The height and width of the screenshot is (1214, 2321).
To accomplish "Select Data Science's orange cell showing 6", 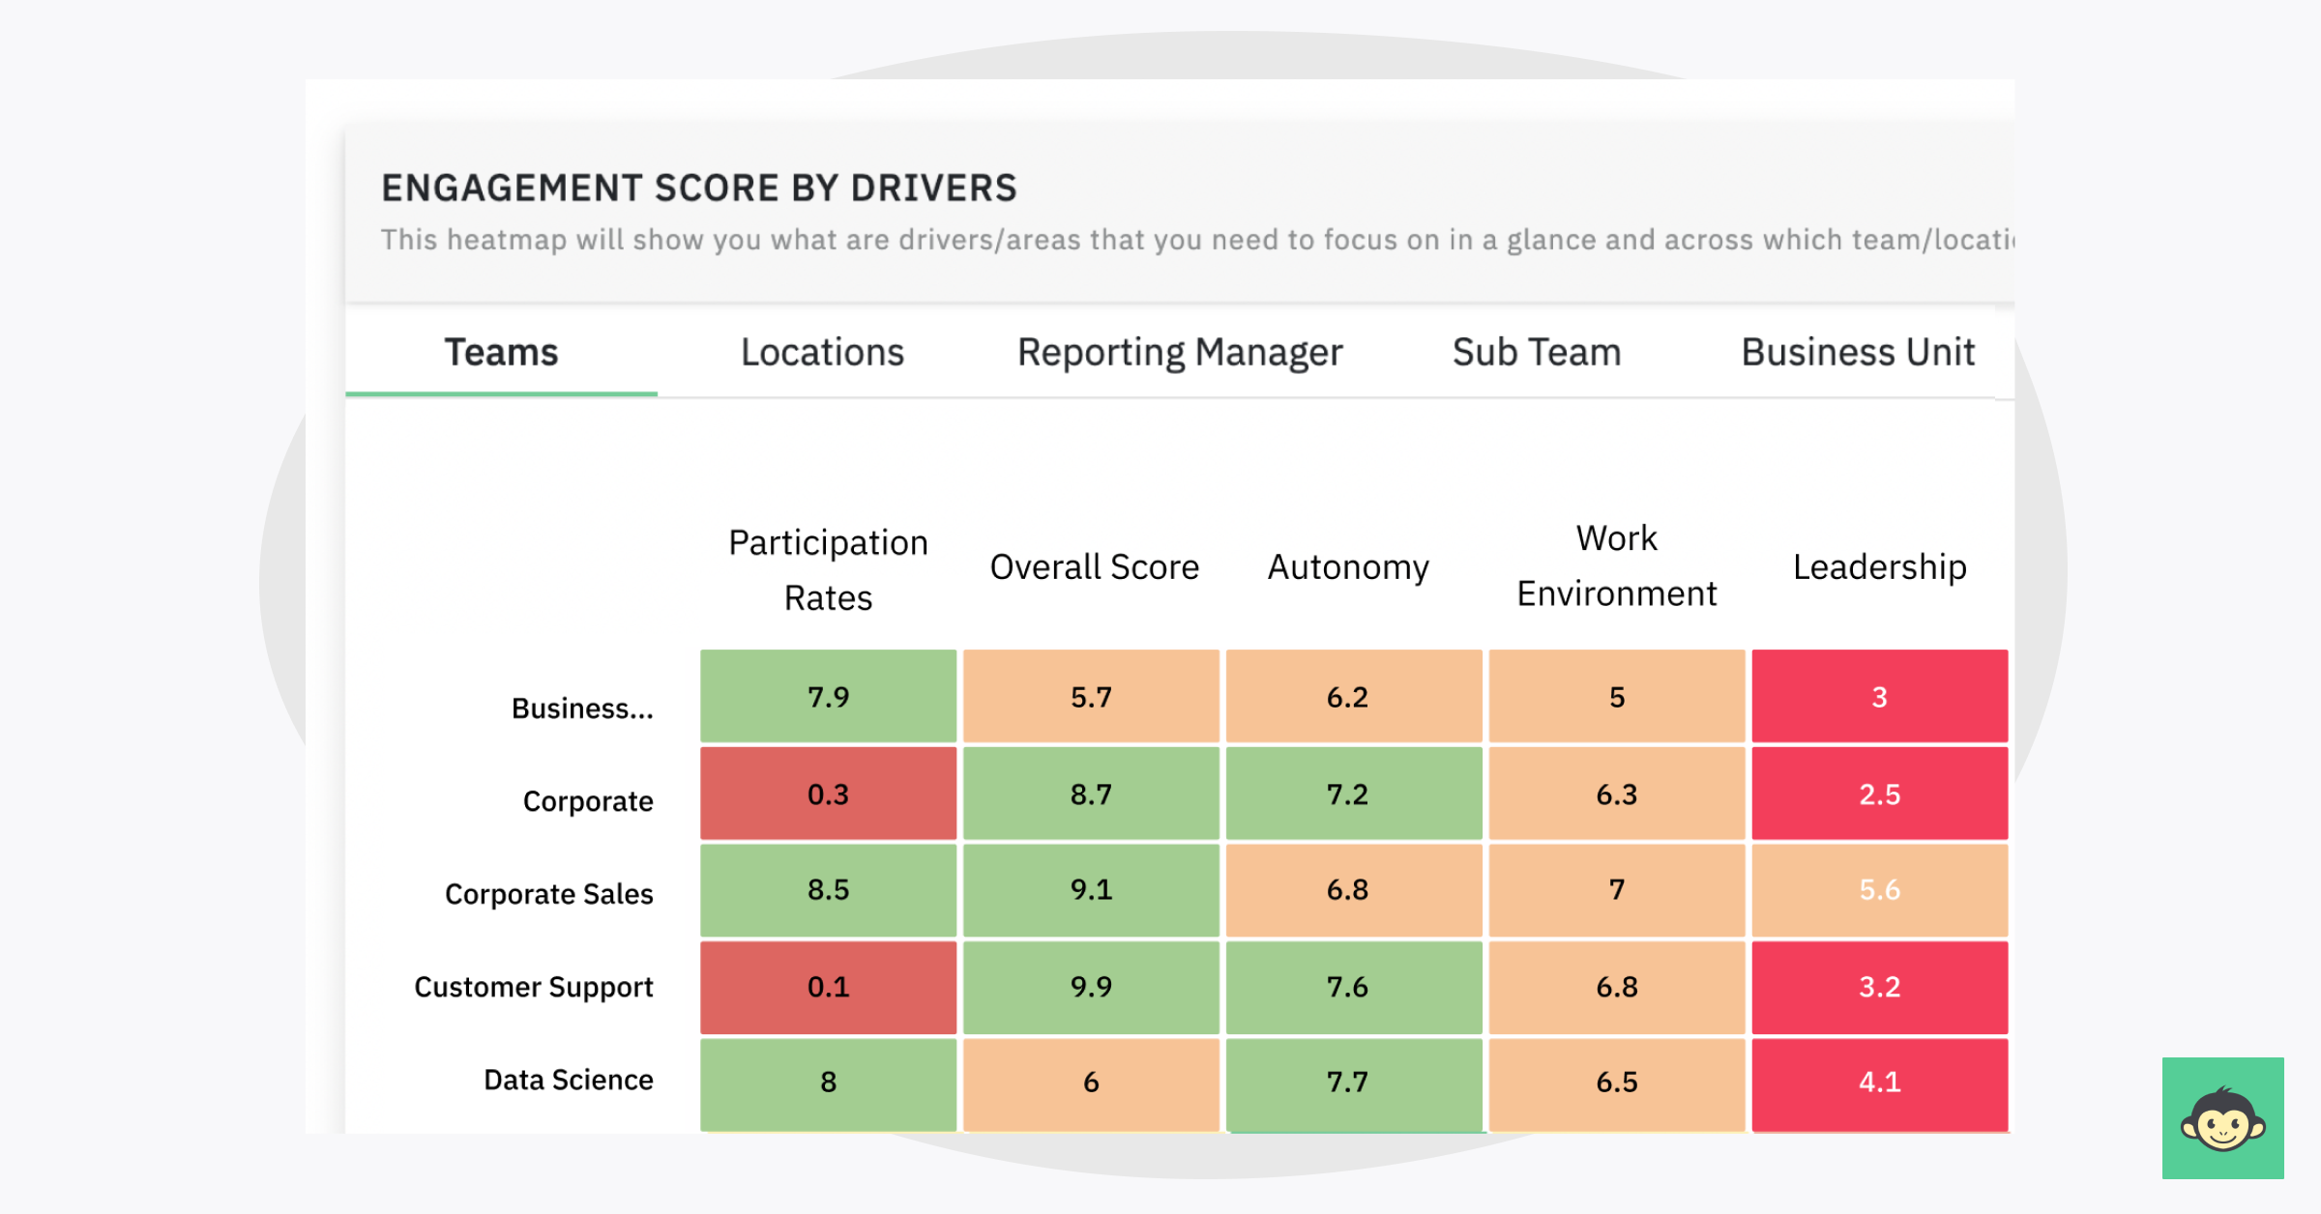I will point(1090,1083).
